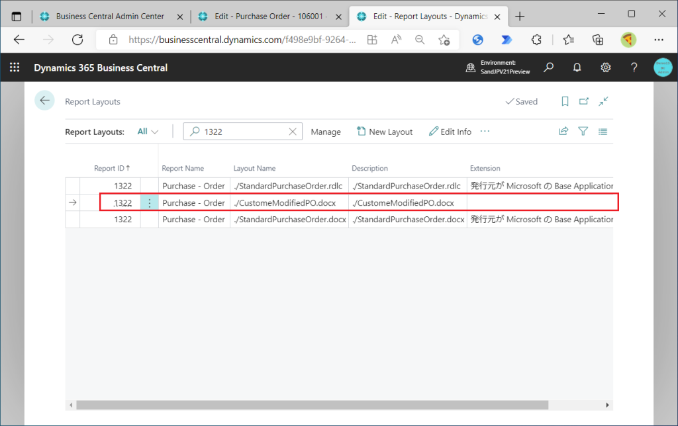Go back with the Report Layouts back arrow
The height and width of the screenshot is (426, 678).
[44, 101]
